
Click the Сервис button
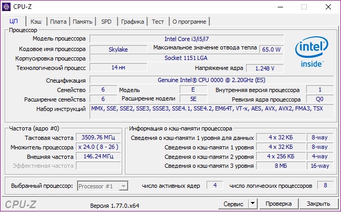(x=233, y=204)
